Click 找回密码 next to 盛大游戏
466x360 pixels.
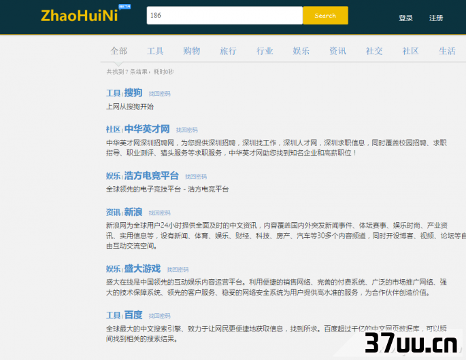pos(178,270)
